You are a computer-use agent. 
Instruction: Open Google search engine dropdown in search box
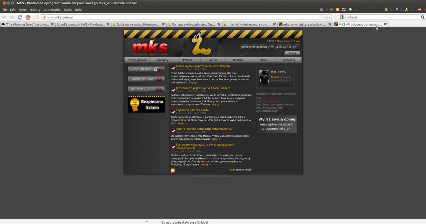tap(345, 17)
